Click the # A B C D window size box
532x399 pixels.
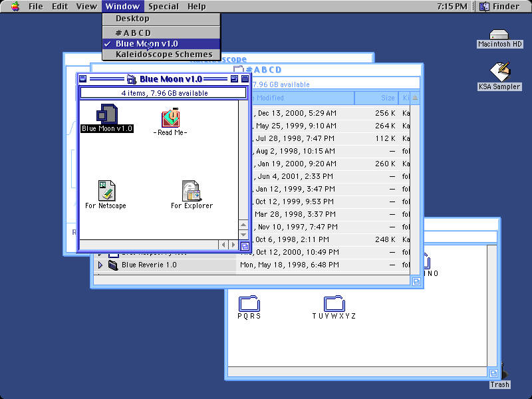tap(416, 281)
